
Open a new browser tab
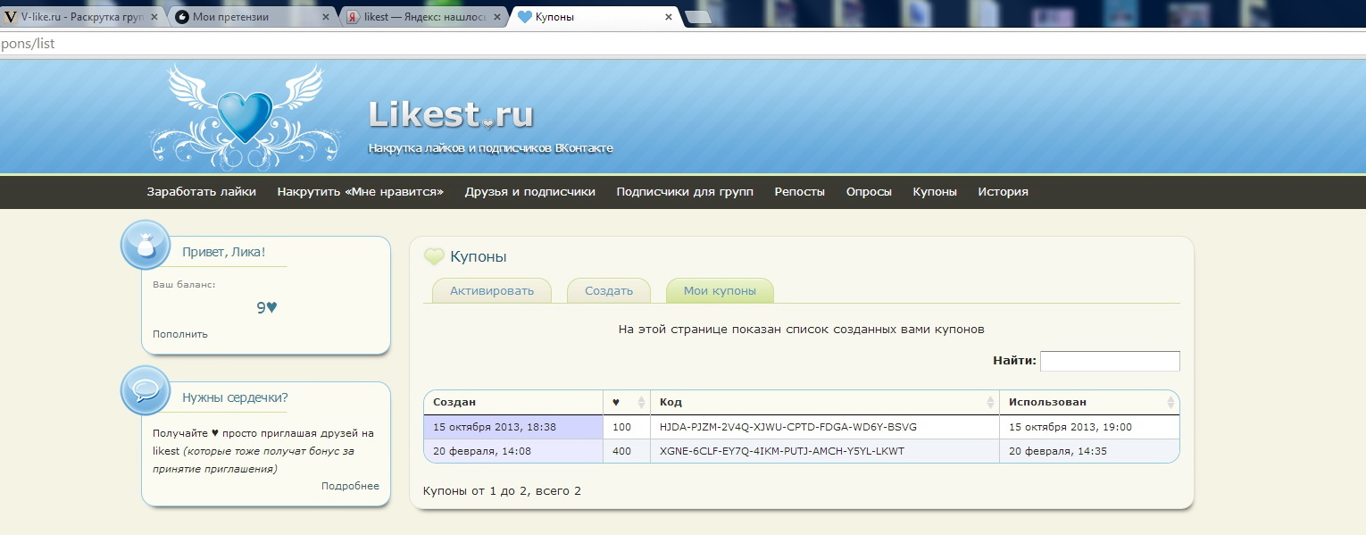coord(697,17)
